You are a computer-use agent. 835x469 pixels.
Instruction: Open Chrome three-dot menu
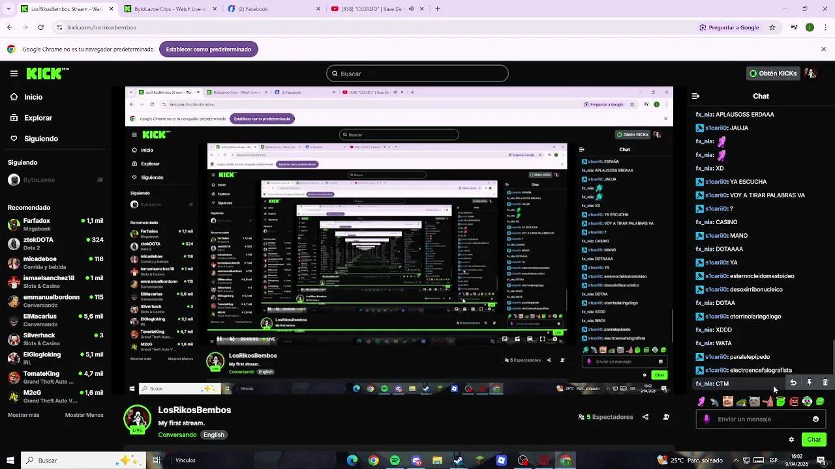(825, 27)
